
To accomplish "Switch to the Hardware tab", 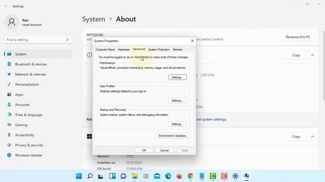I will 124,50.
